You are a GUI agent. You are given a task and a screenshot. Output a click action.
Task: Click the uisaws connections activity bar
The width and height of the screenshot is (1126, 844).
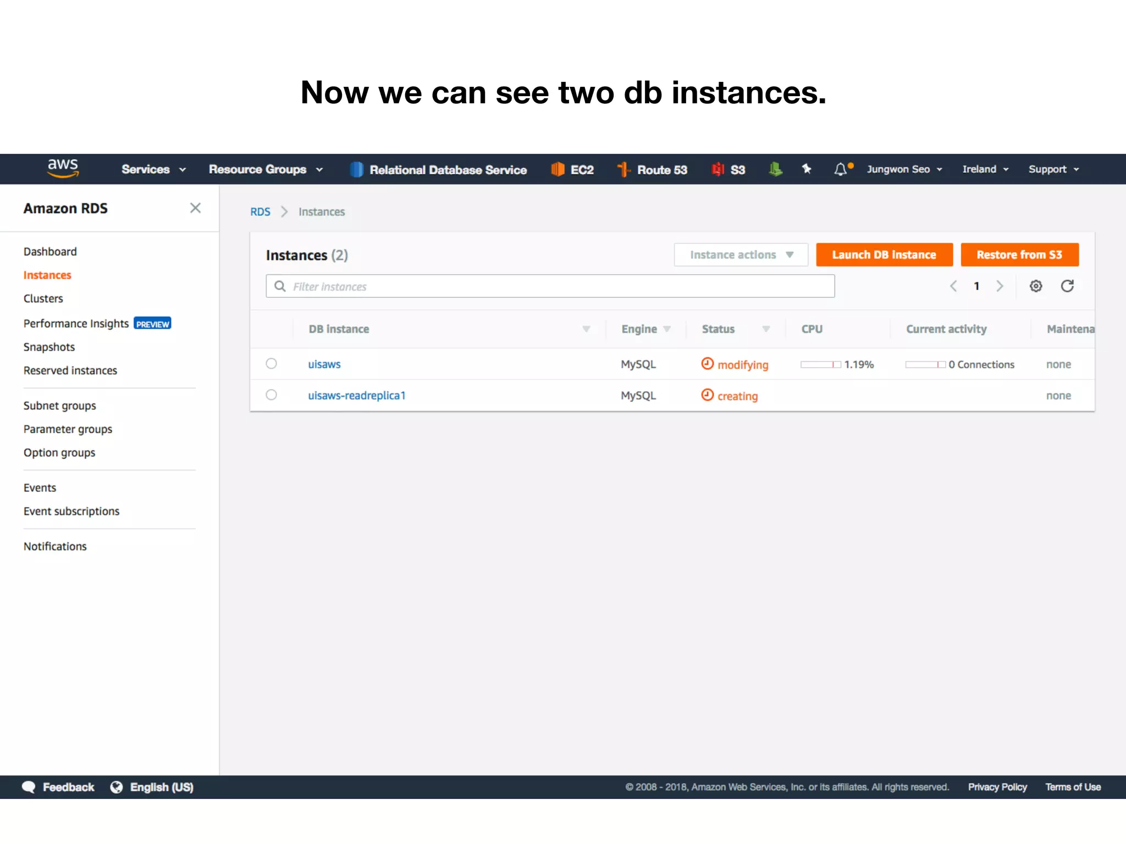[925, 364]
